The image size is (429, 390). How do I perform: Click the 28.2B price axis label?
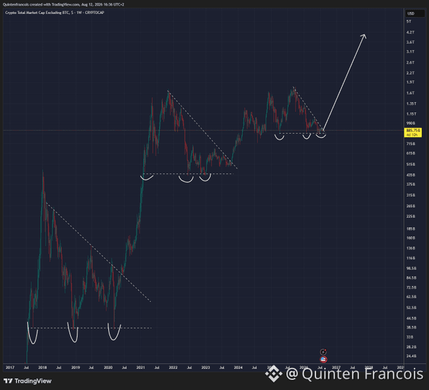(411, 346)
